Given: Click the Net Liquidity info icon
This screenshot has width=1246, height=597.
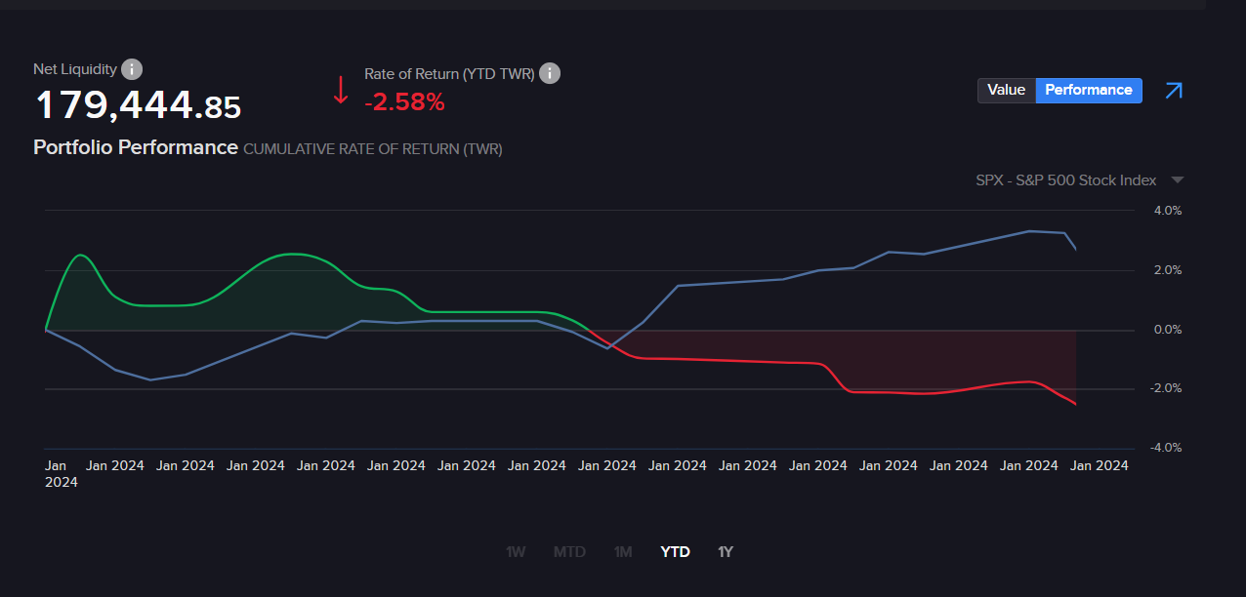Looking at the screenshot, I should click(132, 69).
